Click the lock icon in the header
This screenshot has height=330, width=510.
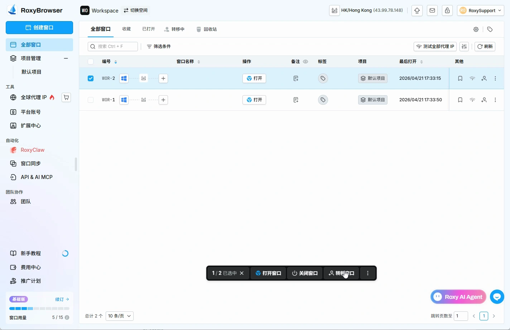click(x=447, y=10)
